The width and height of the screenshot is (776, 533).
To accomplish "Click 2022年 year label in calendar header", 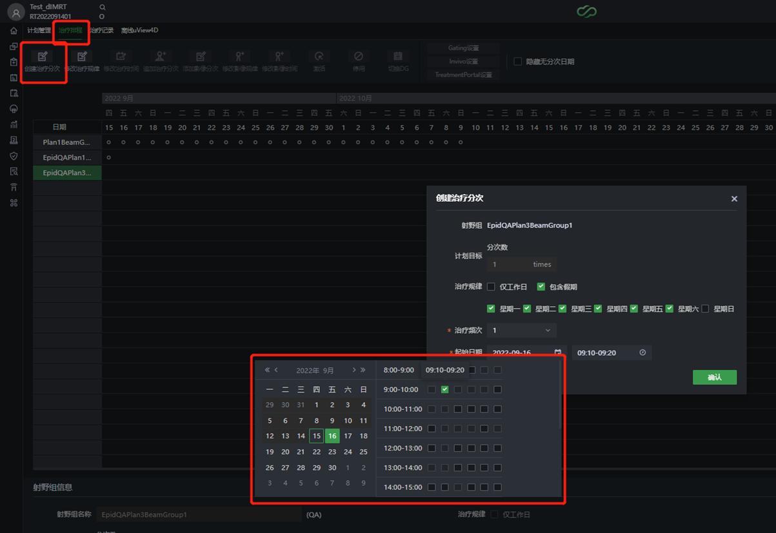I will (307, 371).
